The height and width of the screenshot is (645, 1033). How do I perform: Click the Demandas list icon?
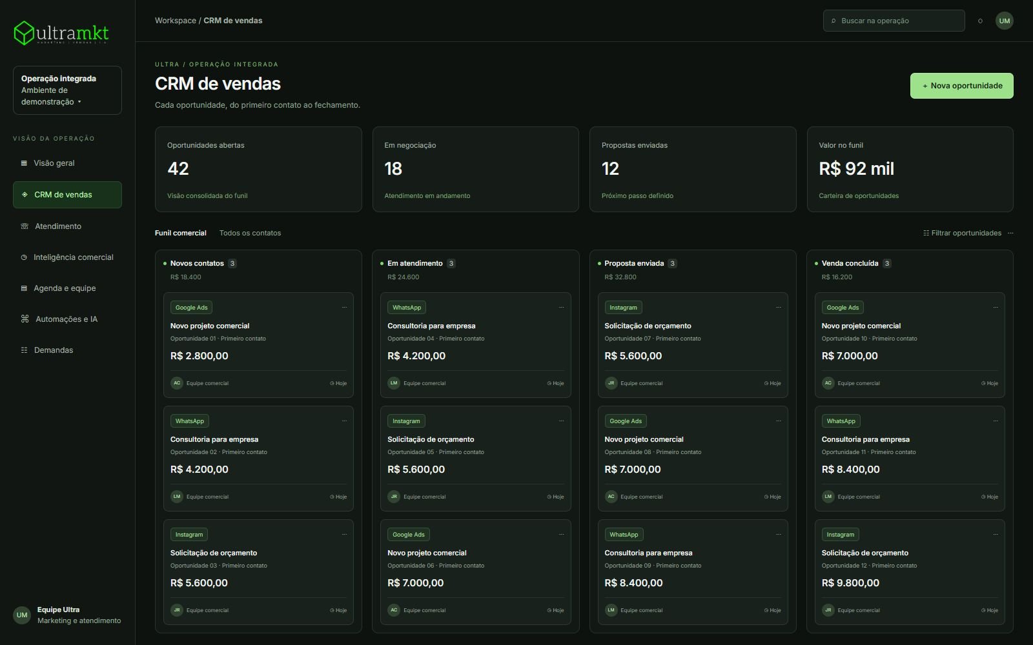pos(25,350)
